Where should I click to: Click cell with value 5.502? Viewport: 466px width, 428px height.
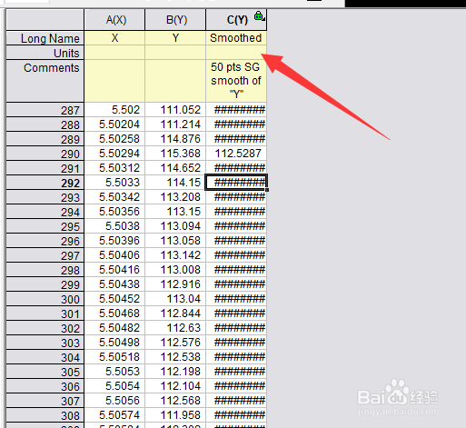tap(114, 110)
